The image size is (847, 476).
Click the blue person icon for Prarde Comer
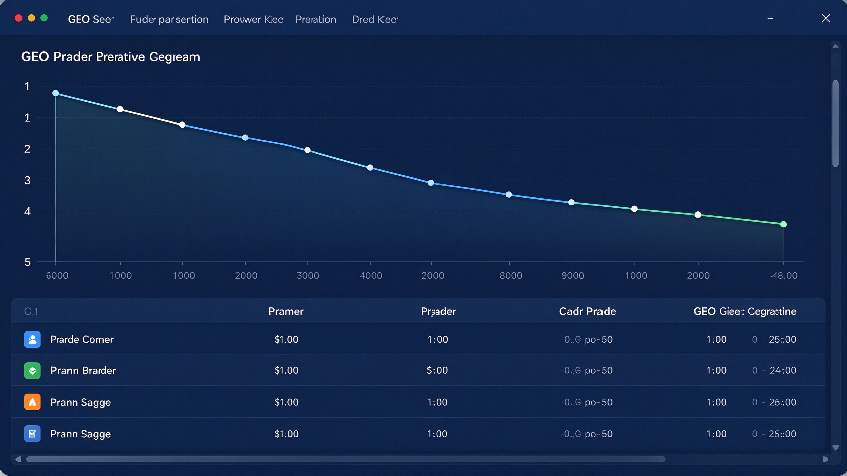pos(32,339)
